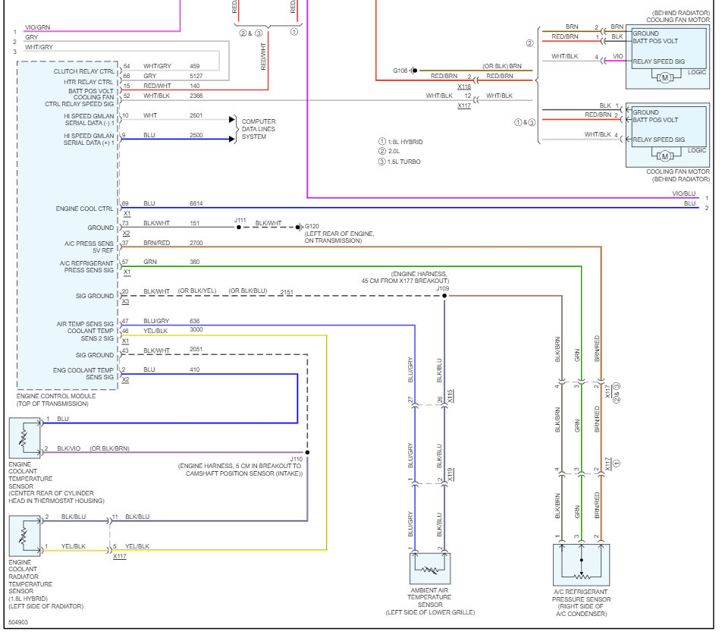Click the lower cooling fan motor M symbol
The image size is (722, 635).
(664, 156)
